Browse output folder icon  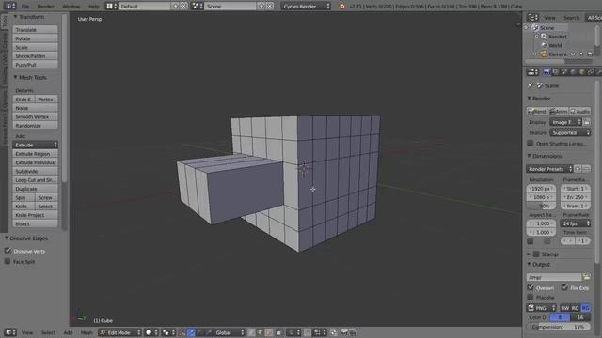(586, 276)
